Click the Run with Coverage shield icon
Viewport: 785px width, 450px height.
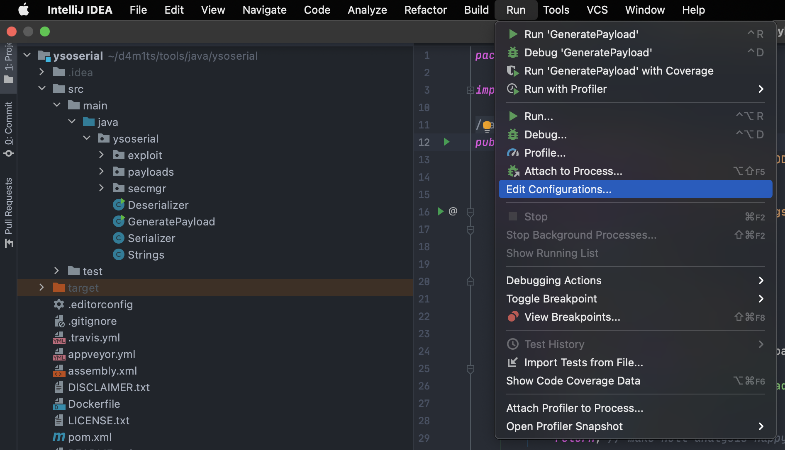513,71
